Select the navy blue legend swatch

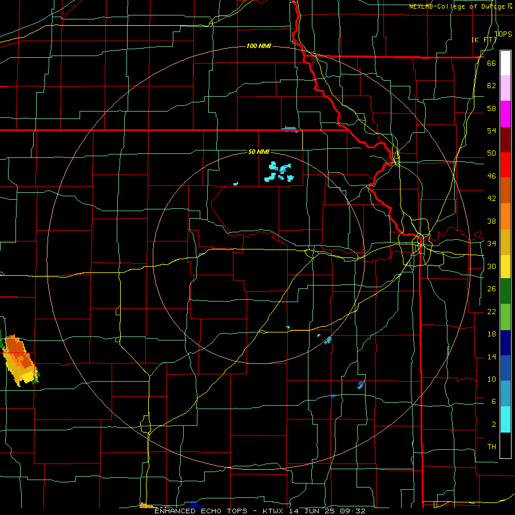click(505, 343)
